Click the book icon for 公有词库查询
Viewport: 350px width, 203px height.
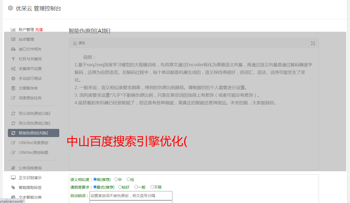click(13, 168)
